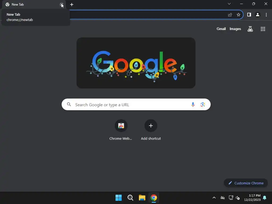Viewport: 272px width, 204px height.
Task: Restore down the Chrome window
Action: click(253, 4)
